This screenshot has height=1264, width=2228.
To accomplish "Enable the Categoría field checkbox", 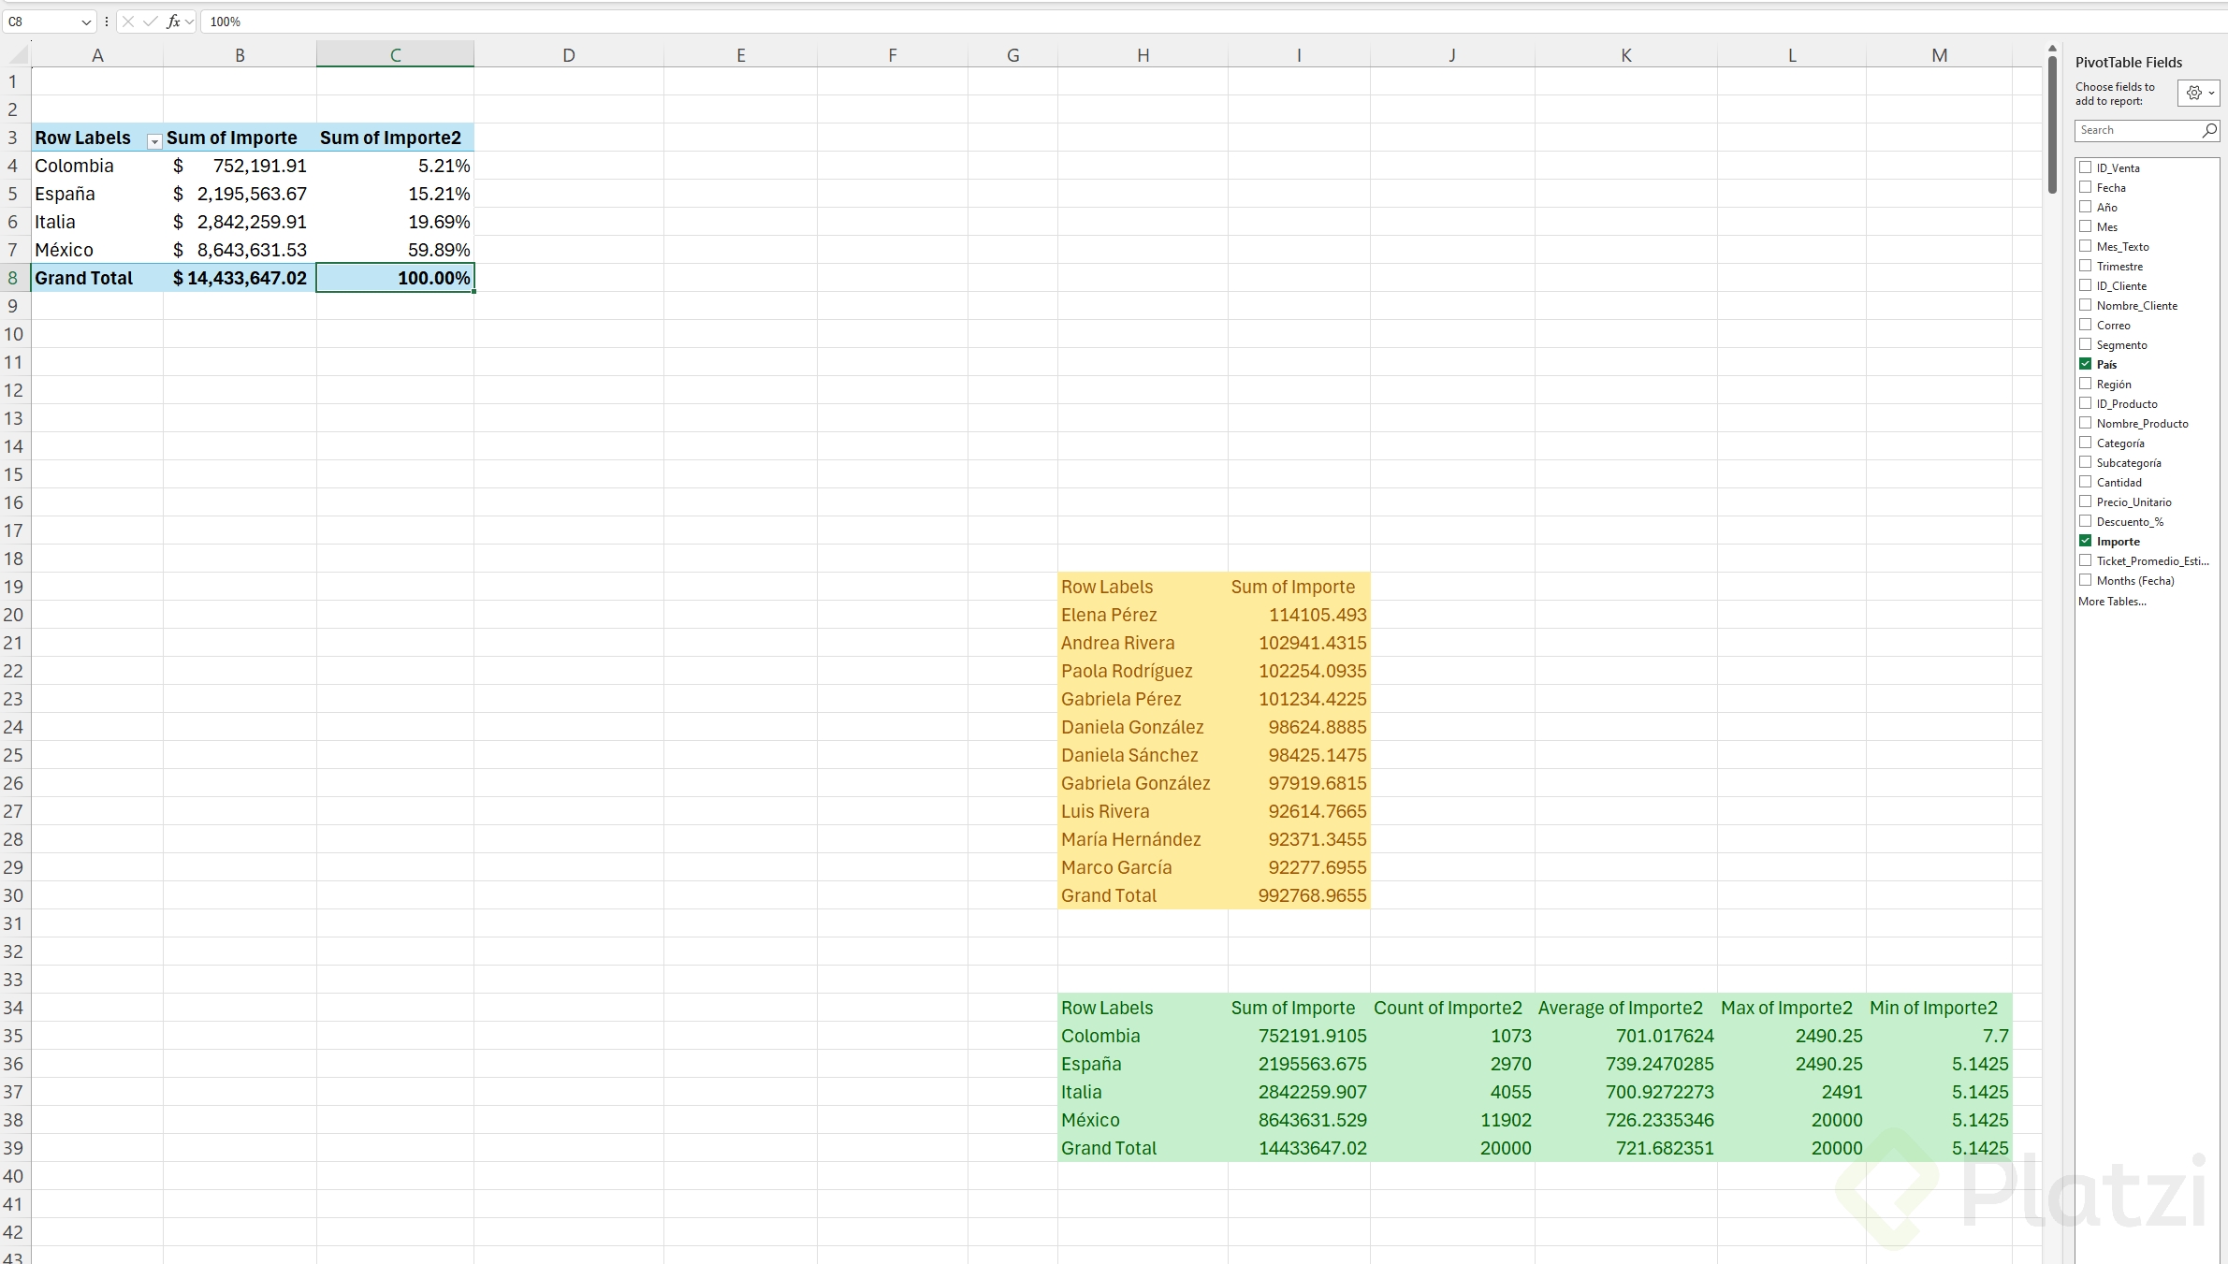I will click(x=2085, y=443).
